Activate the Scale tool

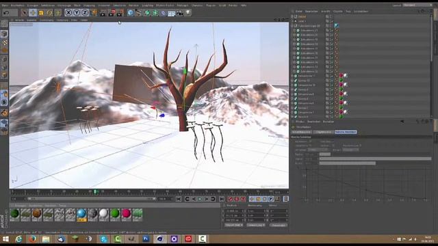(41, 12)
